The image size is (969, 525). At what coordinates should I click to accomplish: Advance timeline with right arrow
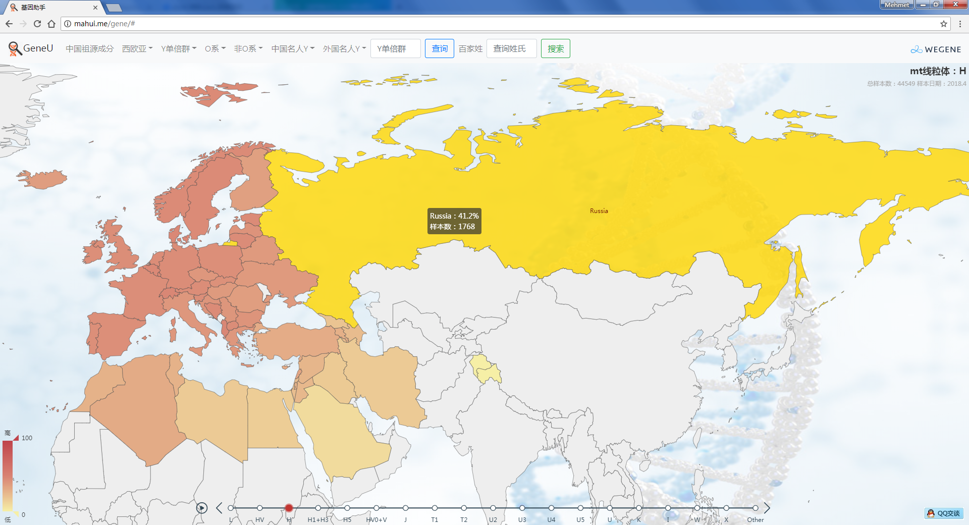(767, 508)
